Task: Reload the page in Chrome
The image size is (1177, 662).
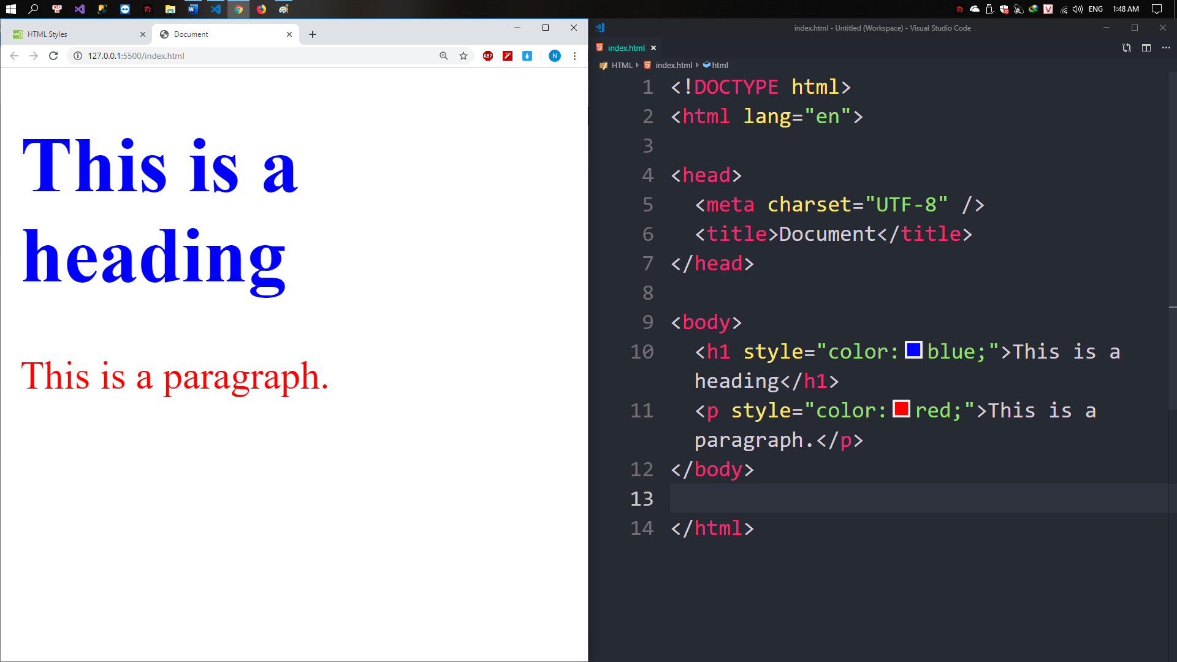Action: pyautogui.click(x=53, y=56)
